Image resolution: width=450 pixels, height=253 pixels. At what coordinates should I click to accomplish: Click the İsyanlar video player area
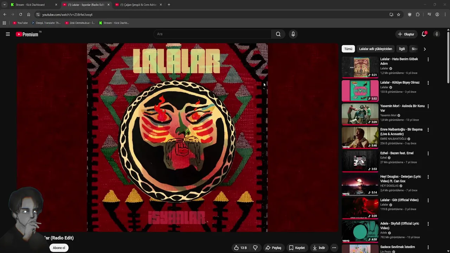coord(177,137)
